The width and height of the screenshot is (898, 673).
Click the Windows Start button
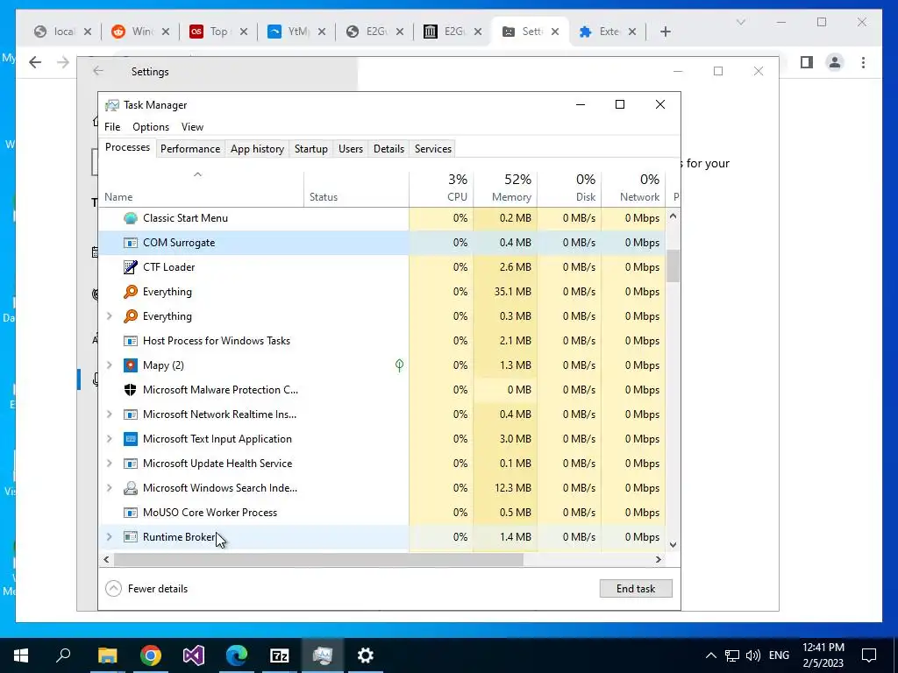point(21,655)
